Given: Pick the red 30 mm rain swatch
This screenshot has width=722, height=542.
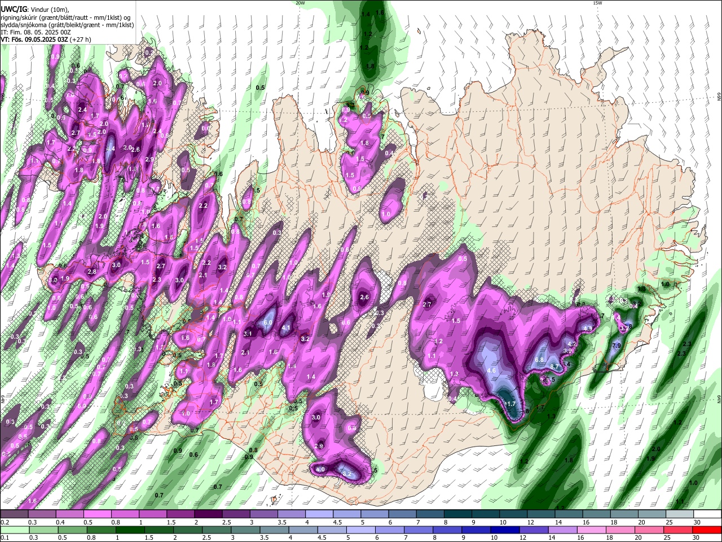Looking at the screenshot, I should pyautogui.click(x=708, y=530).
